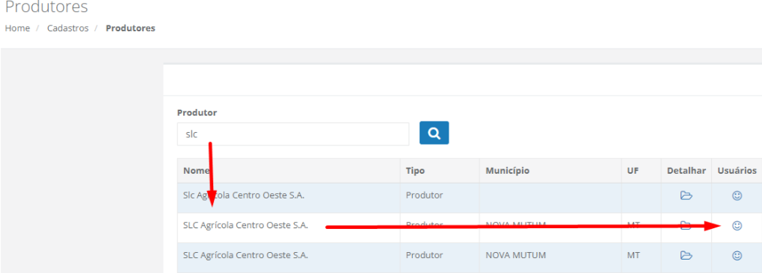Click Usuários column header
This screenshot has height=273, width=762.
[x=737, y=171]
